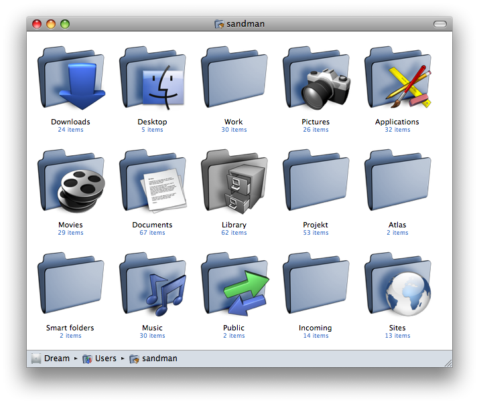
Task: Select the Sites folder with globe
Action: [398, 286]
